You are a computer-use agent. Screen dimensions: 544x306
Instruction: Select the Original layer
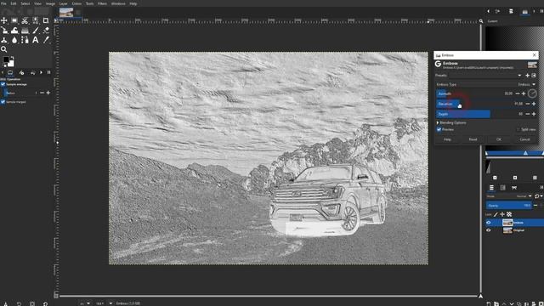pyautogui.click(x=518, y=230)
